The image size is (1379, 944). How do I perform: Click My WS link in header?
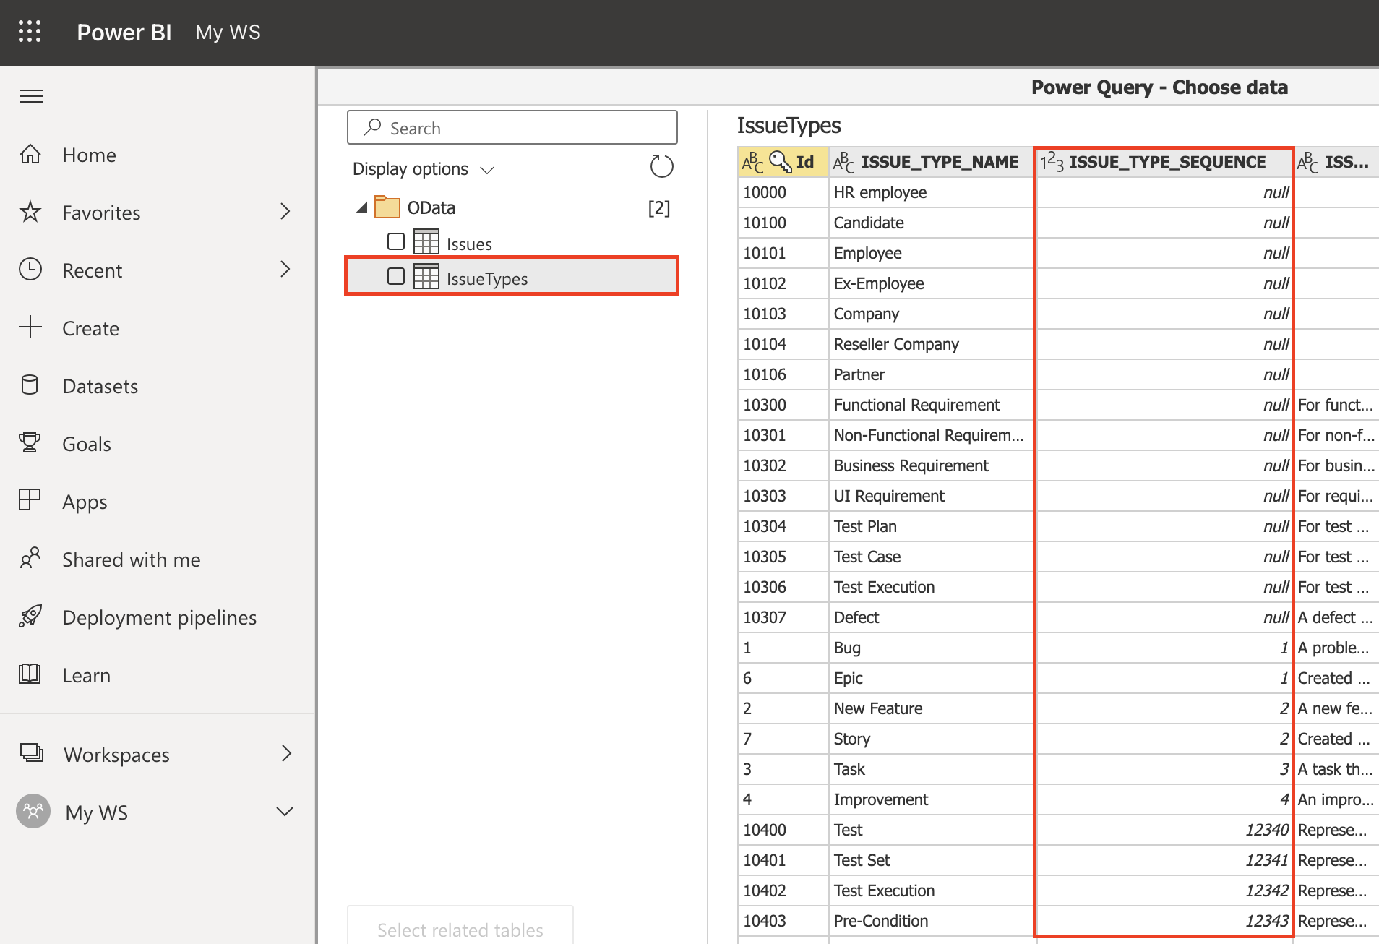tap(228, 33)
